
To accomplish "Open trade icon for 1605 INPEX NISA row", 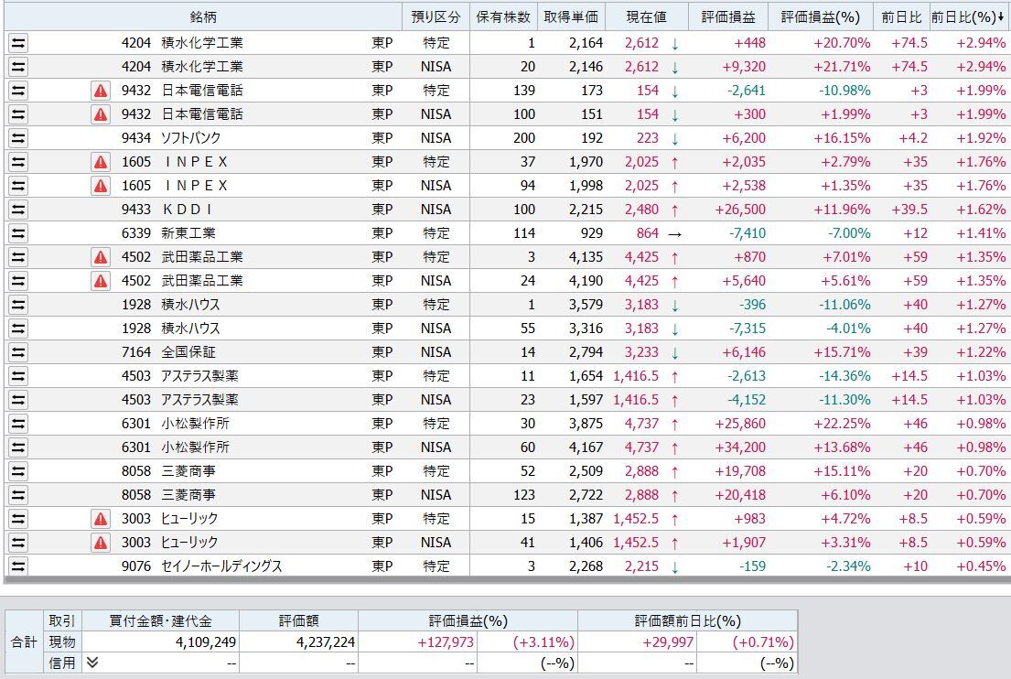I will [18, 186].
